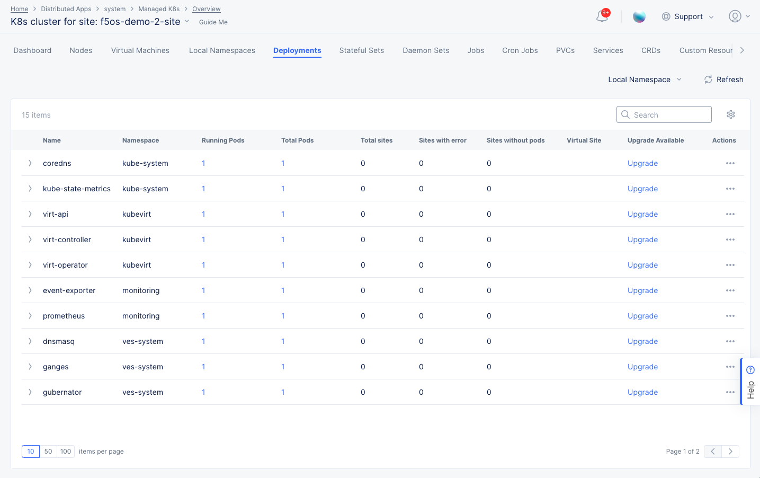Screen dimensions: 760x478
Task: Open the Dashboard tab
Action: [x=32, y=50]
